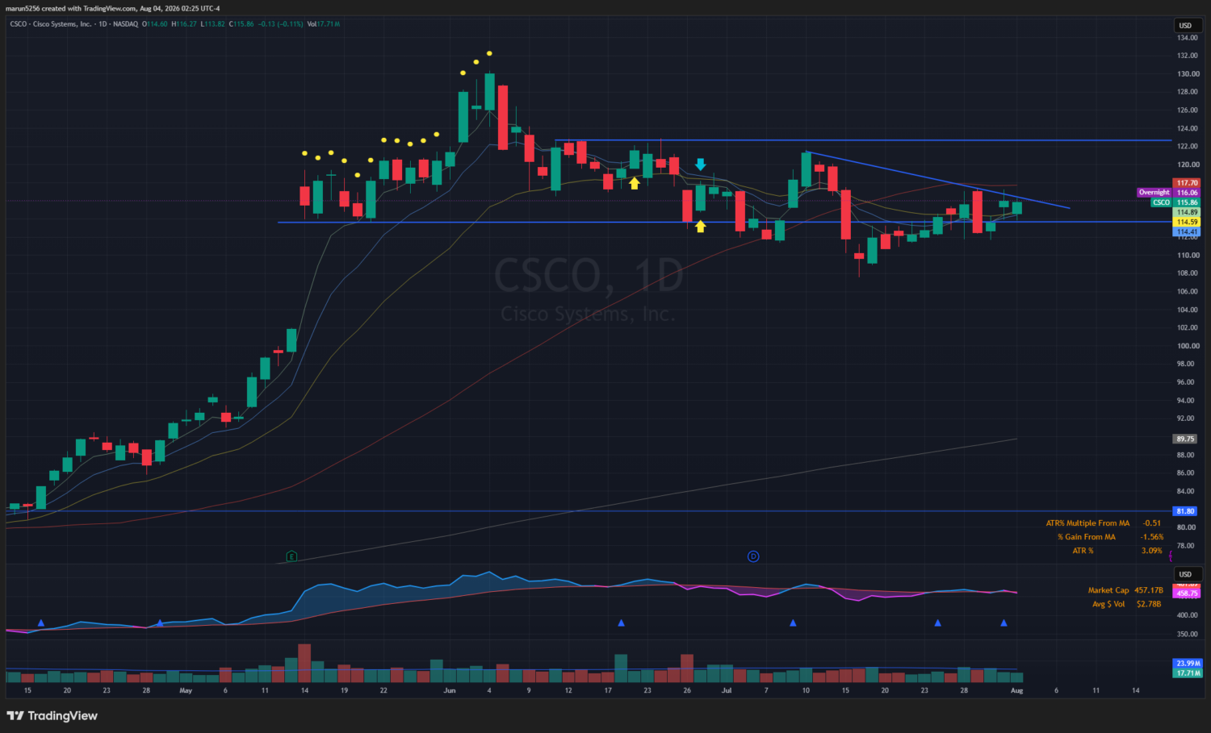Click the gray 89.75 price label
The width and height of the screenshot is (1211, 733).
[x=1185, y=439]
